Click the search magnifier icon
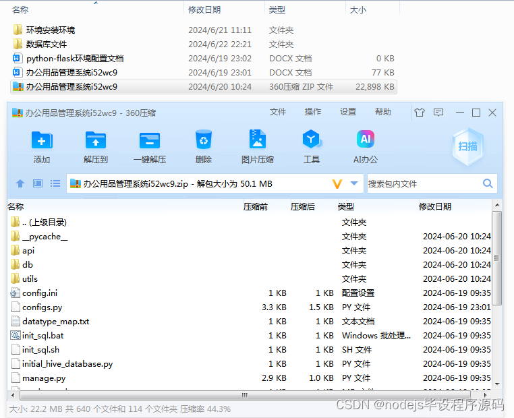Image resolution: width=514 pixels, height=418 pixels. pos(488,183)
